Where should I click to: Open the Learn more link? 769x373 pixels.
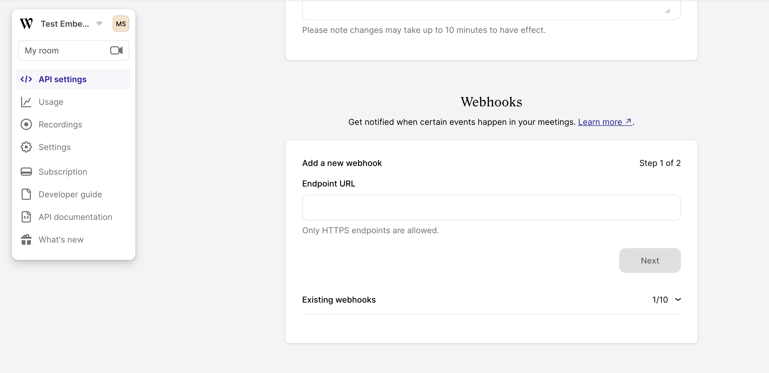click(x=605, y=122)
